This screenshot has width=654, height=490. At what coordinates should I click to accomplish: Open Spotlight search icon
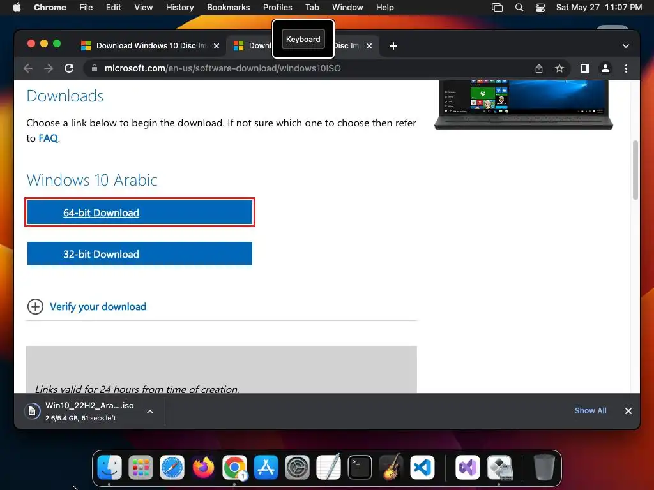(x=519, y=8)
